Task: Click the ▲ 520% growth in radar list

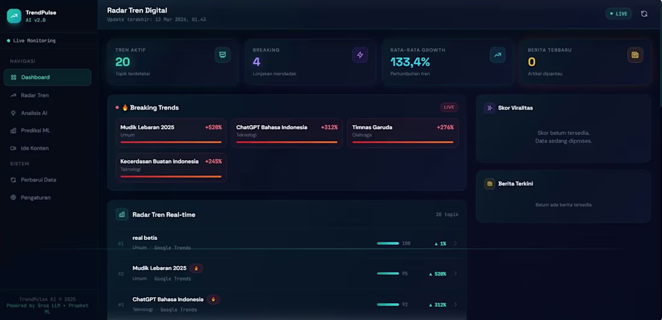Action: [438, 274]
